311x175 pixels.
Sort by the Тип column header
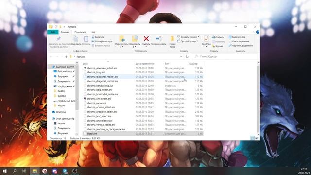pyautogui.click(x=167, y=64)
